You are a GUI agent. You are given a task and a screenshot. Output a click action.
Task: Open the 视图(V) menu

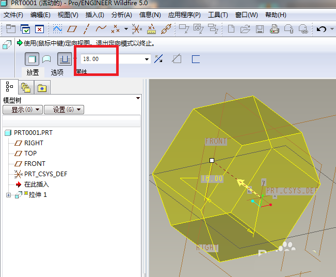coord(68,15)
